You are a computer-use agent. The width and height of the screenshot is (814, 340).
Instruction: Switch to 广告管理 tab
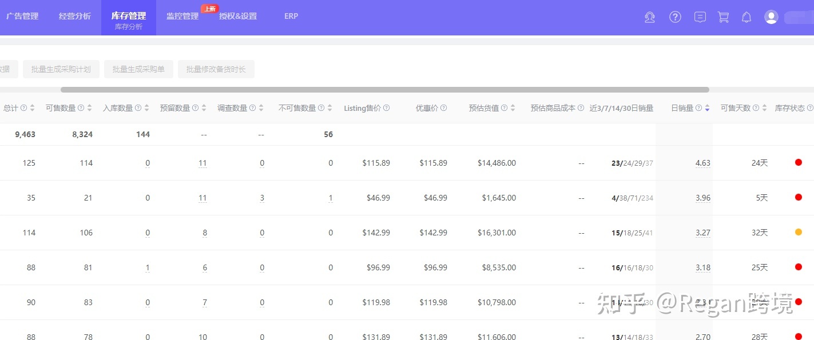tap(22, 16)
